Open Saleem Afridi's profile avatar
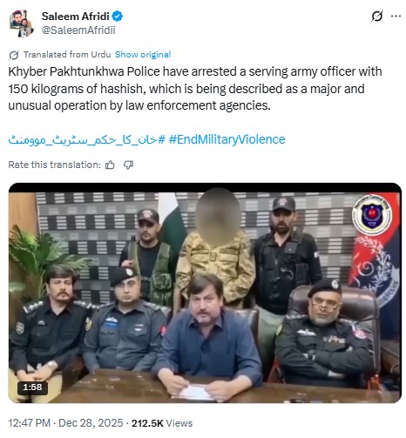Screen dimensions: 406x438 click(x=22, y=24)
